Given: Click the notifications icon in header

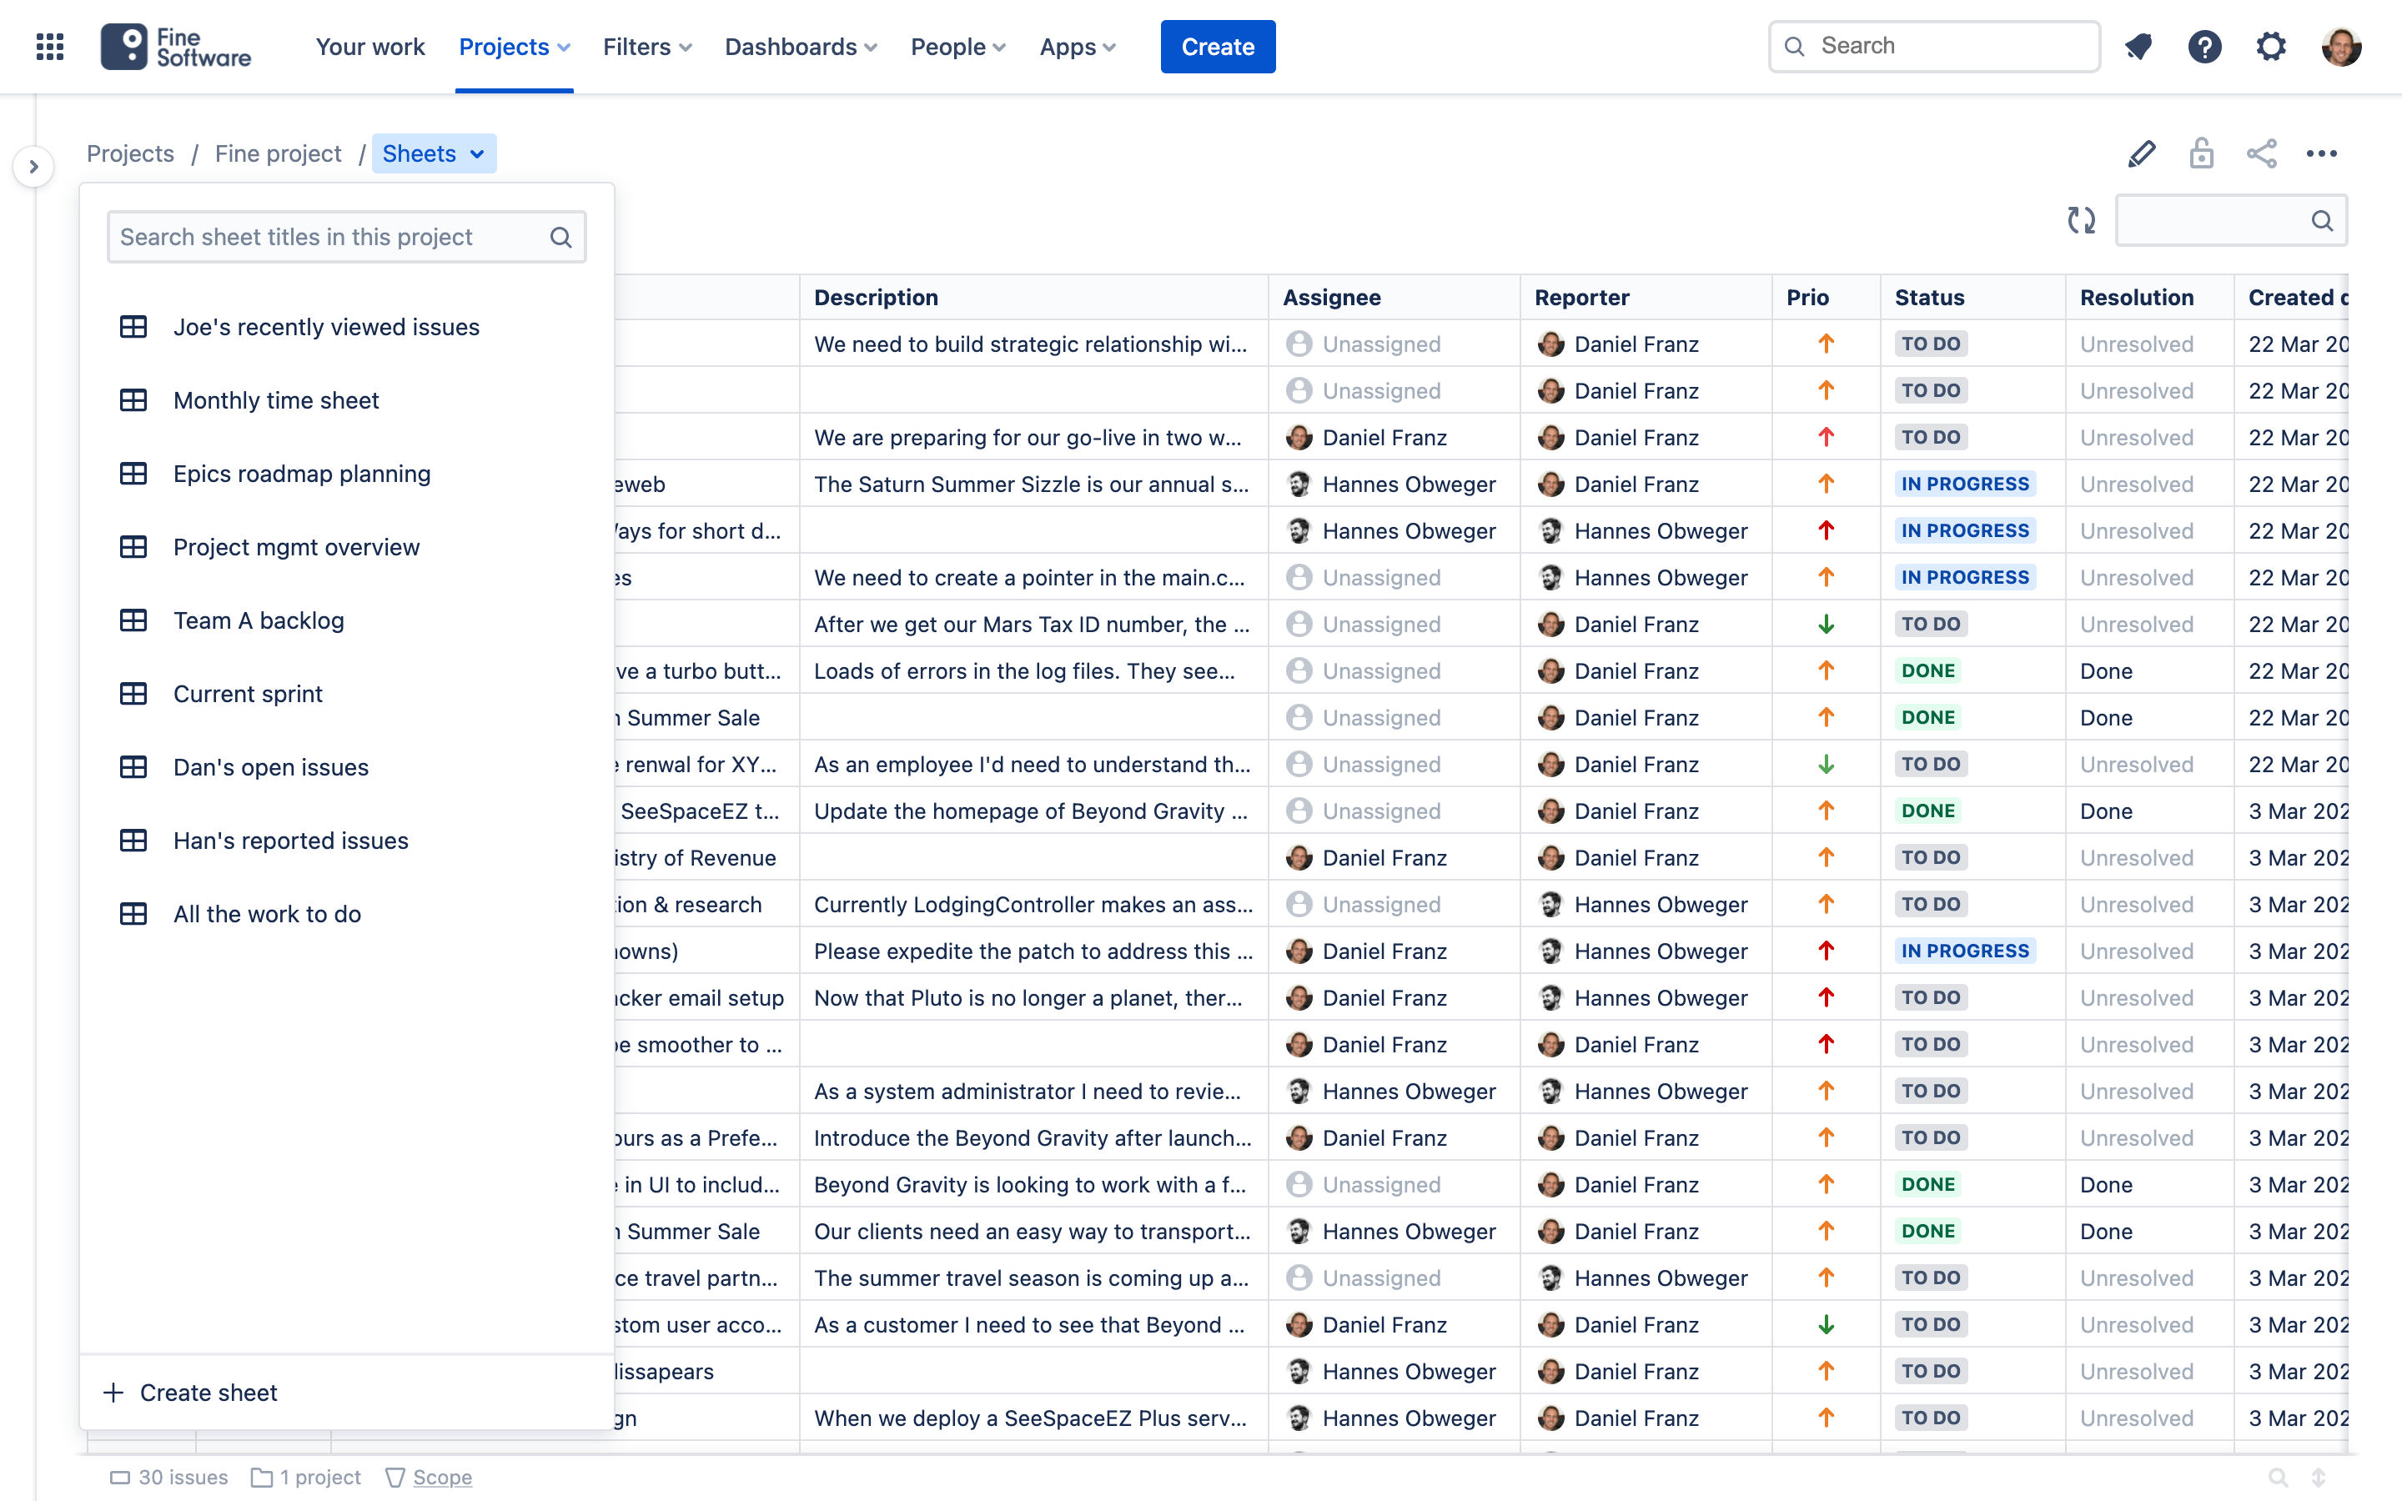Looking at the screenshot, I should coord(2138,47).
